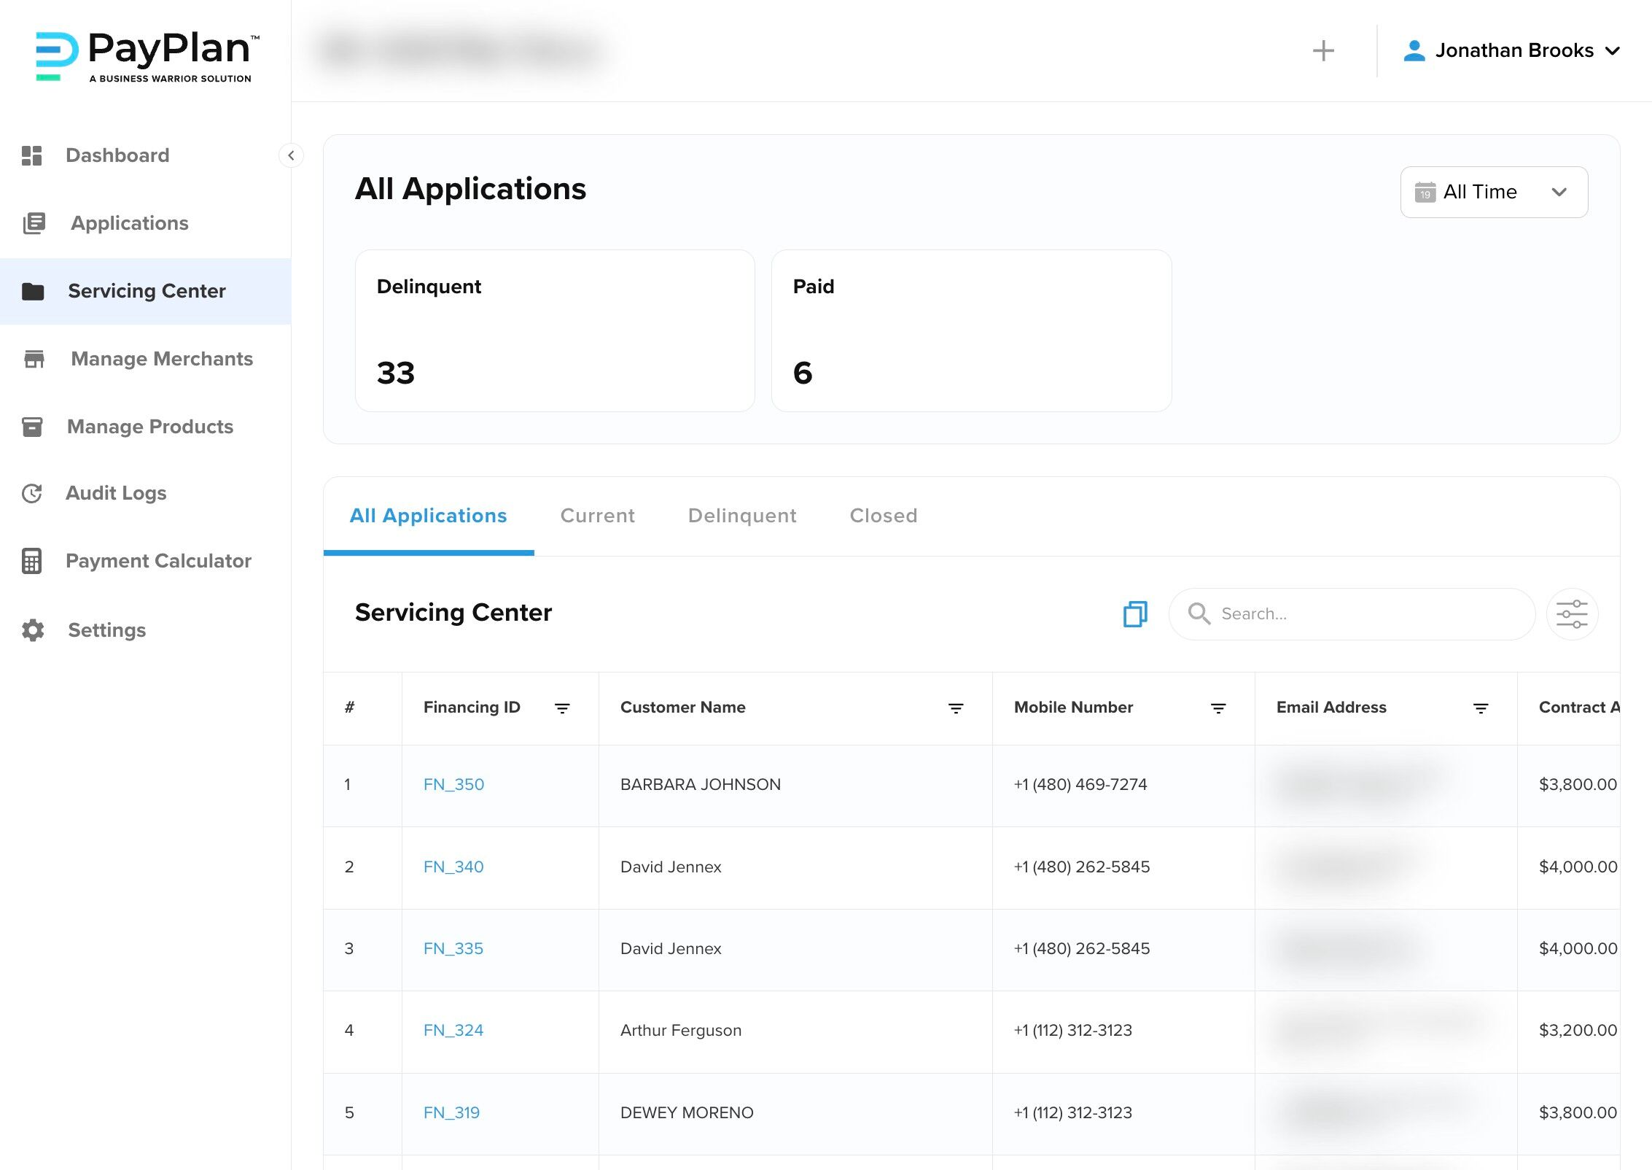Select Servicing Center in the sidebar
The width and height of the screenshot is (1652, 1170).
pyautogui.click(x=147, y=291)
